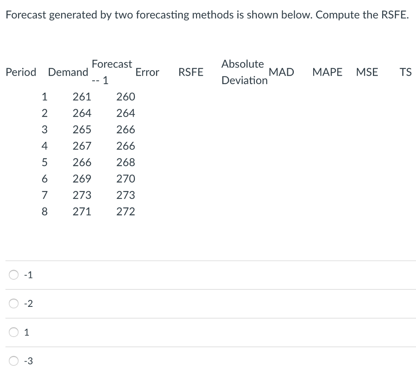Click the Forecast -- 1 column header
This screenshot has height=380, width=416.
pos(112,72)
